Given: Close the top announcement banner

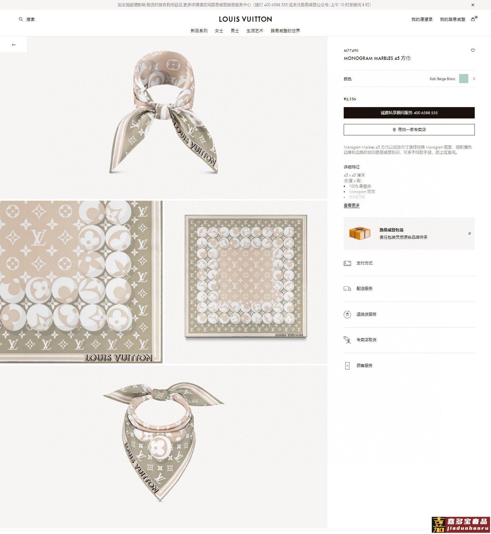Looking at the screenshot, I should [473, 5].
